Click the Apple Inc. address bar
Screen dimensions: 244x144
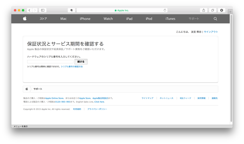click(122, 10)
